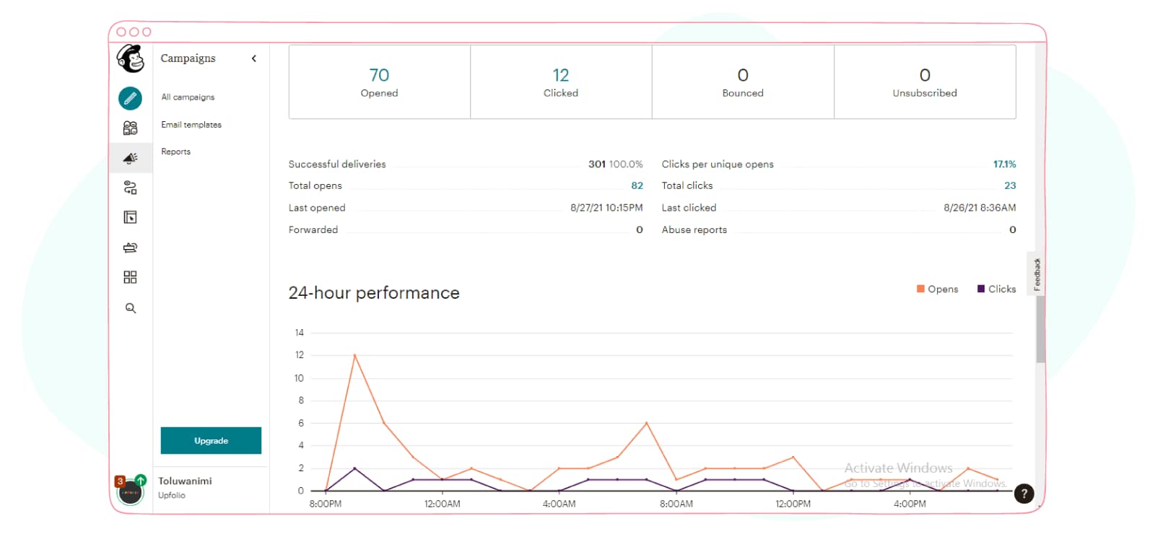This screenshot has width=1155, height=534.
Task: Click the "Forwarded" label
Action: [x=313, y=229]
